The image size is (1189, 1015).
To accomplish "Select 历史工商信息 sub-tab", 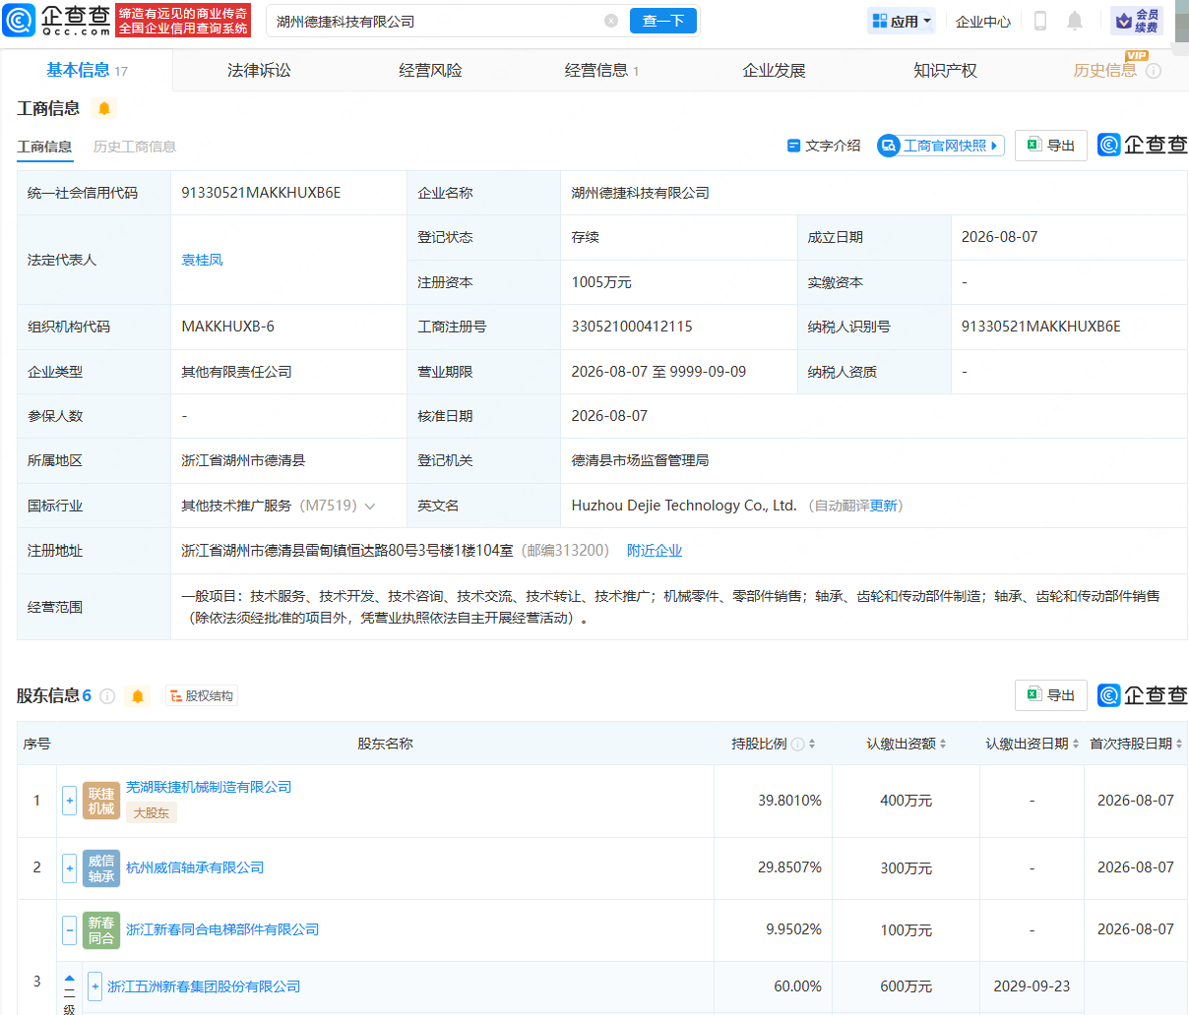I will click(x=135, y=147).
